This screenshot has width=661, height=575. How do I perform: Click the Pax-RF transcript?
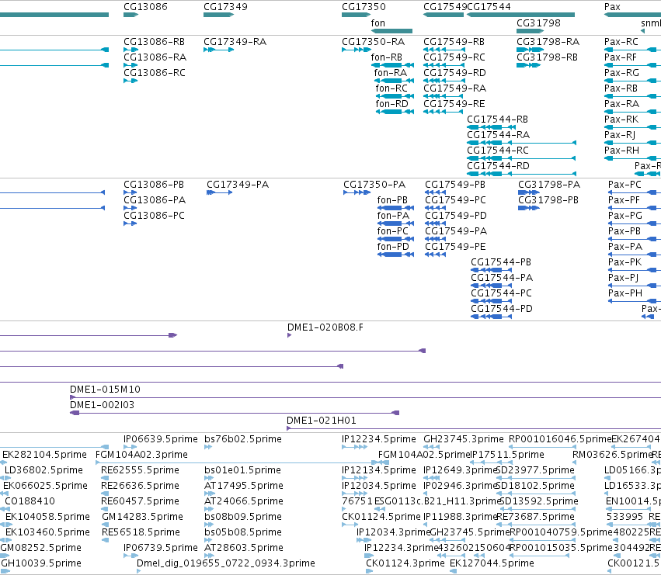point(621,57)
